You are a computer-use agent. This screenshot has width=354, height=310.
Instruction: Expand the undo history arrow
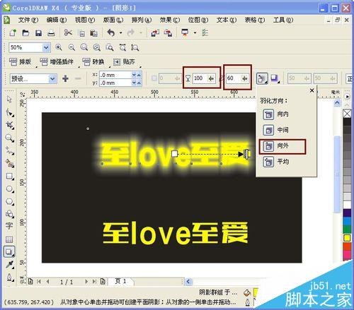tap(120, 32)
